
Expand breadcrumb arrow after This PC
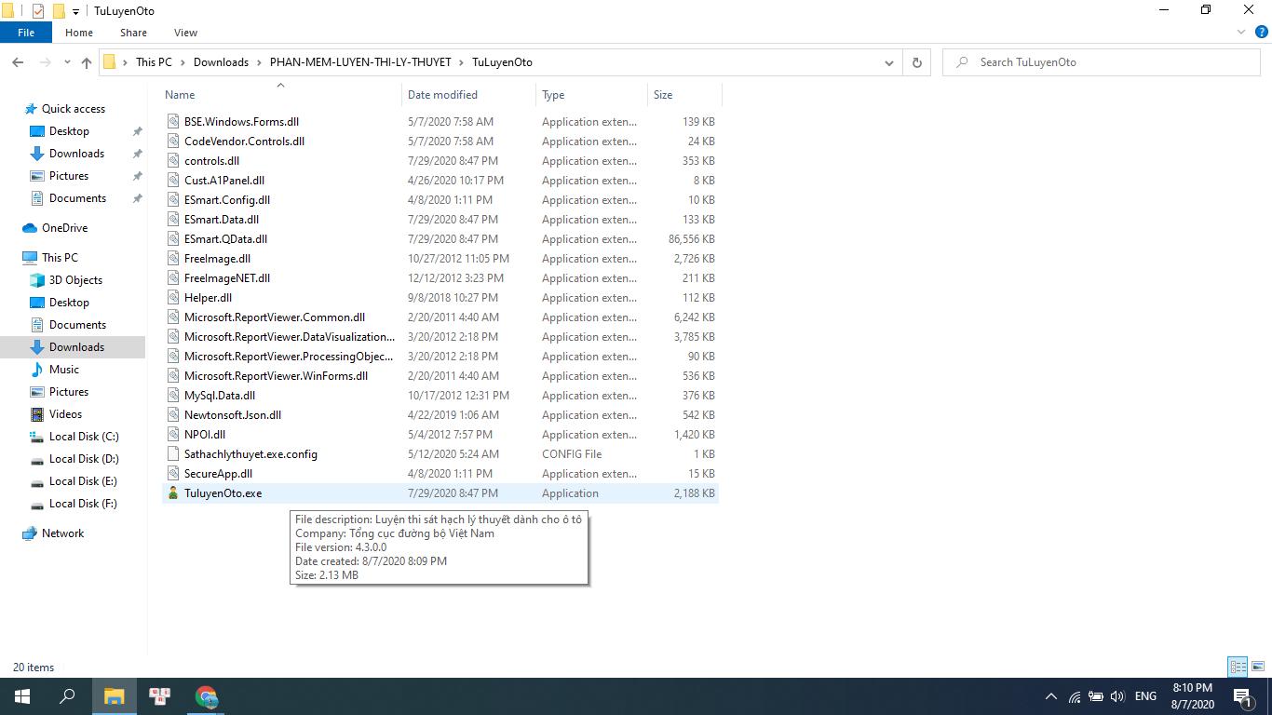pos(183,62)
